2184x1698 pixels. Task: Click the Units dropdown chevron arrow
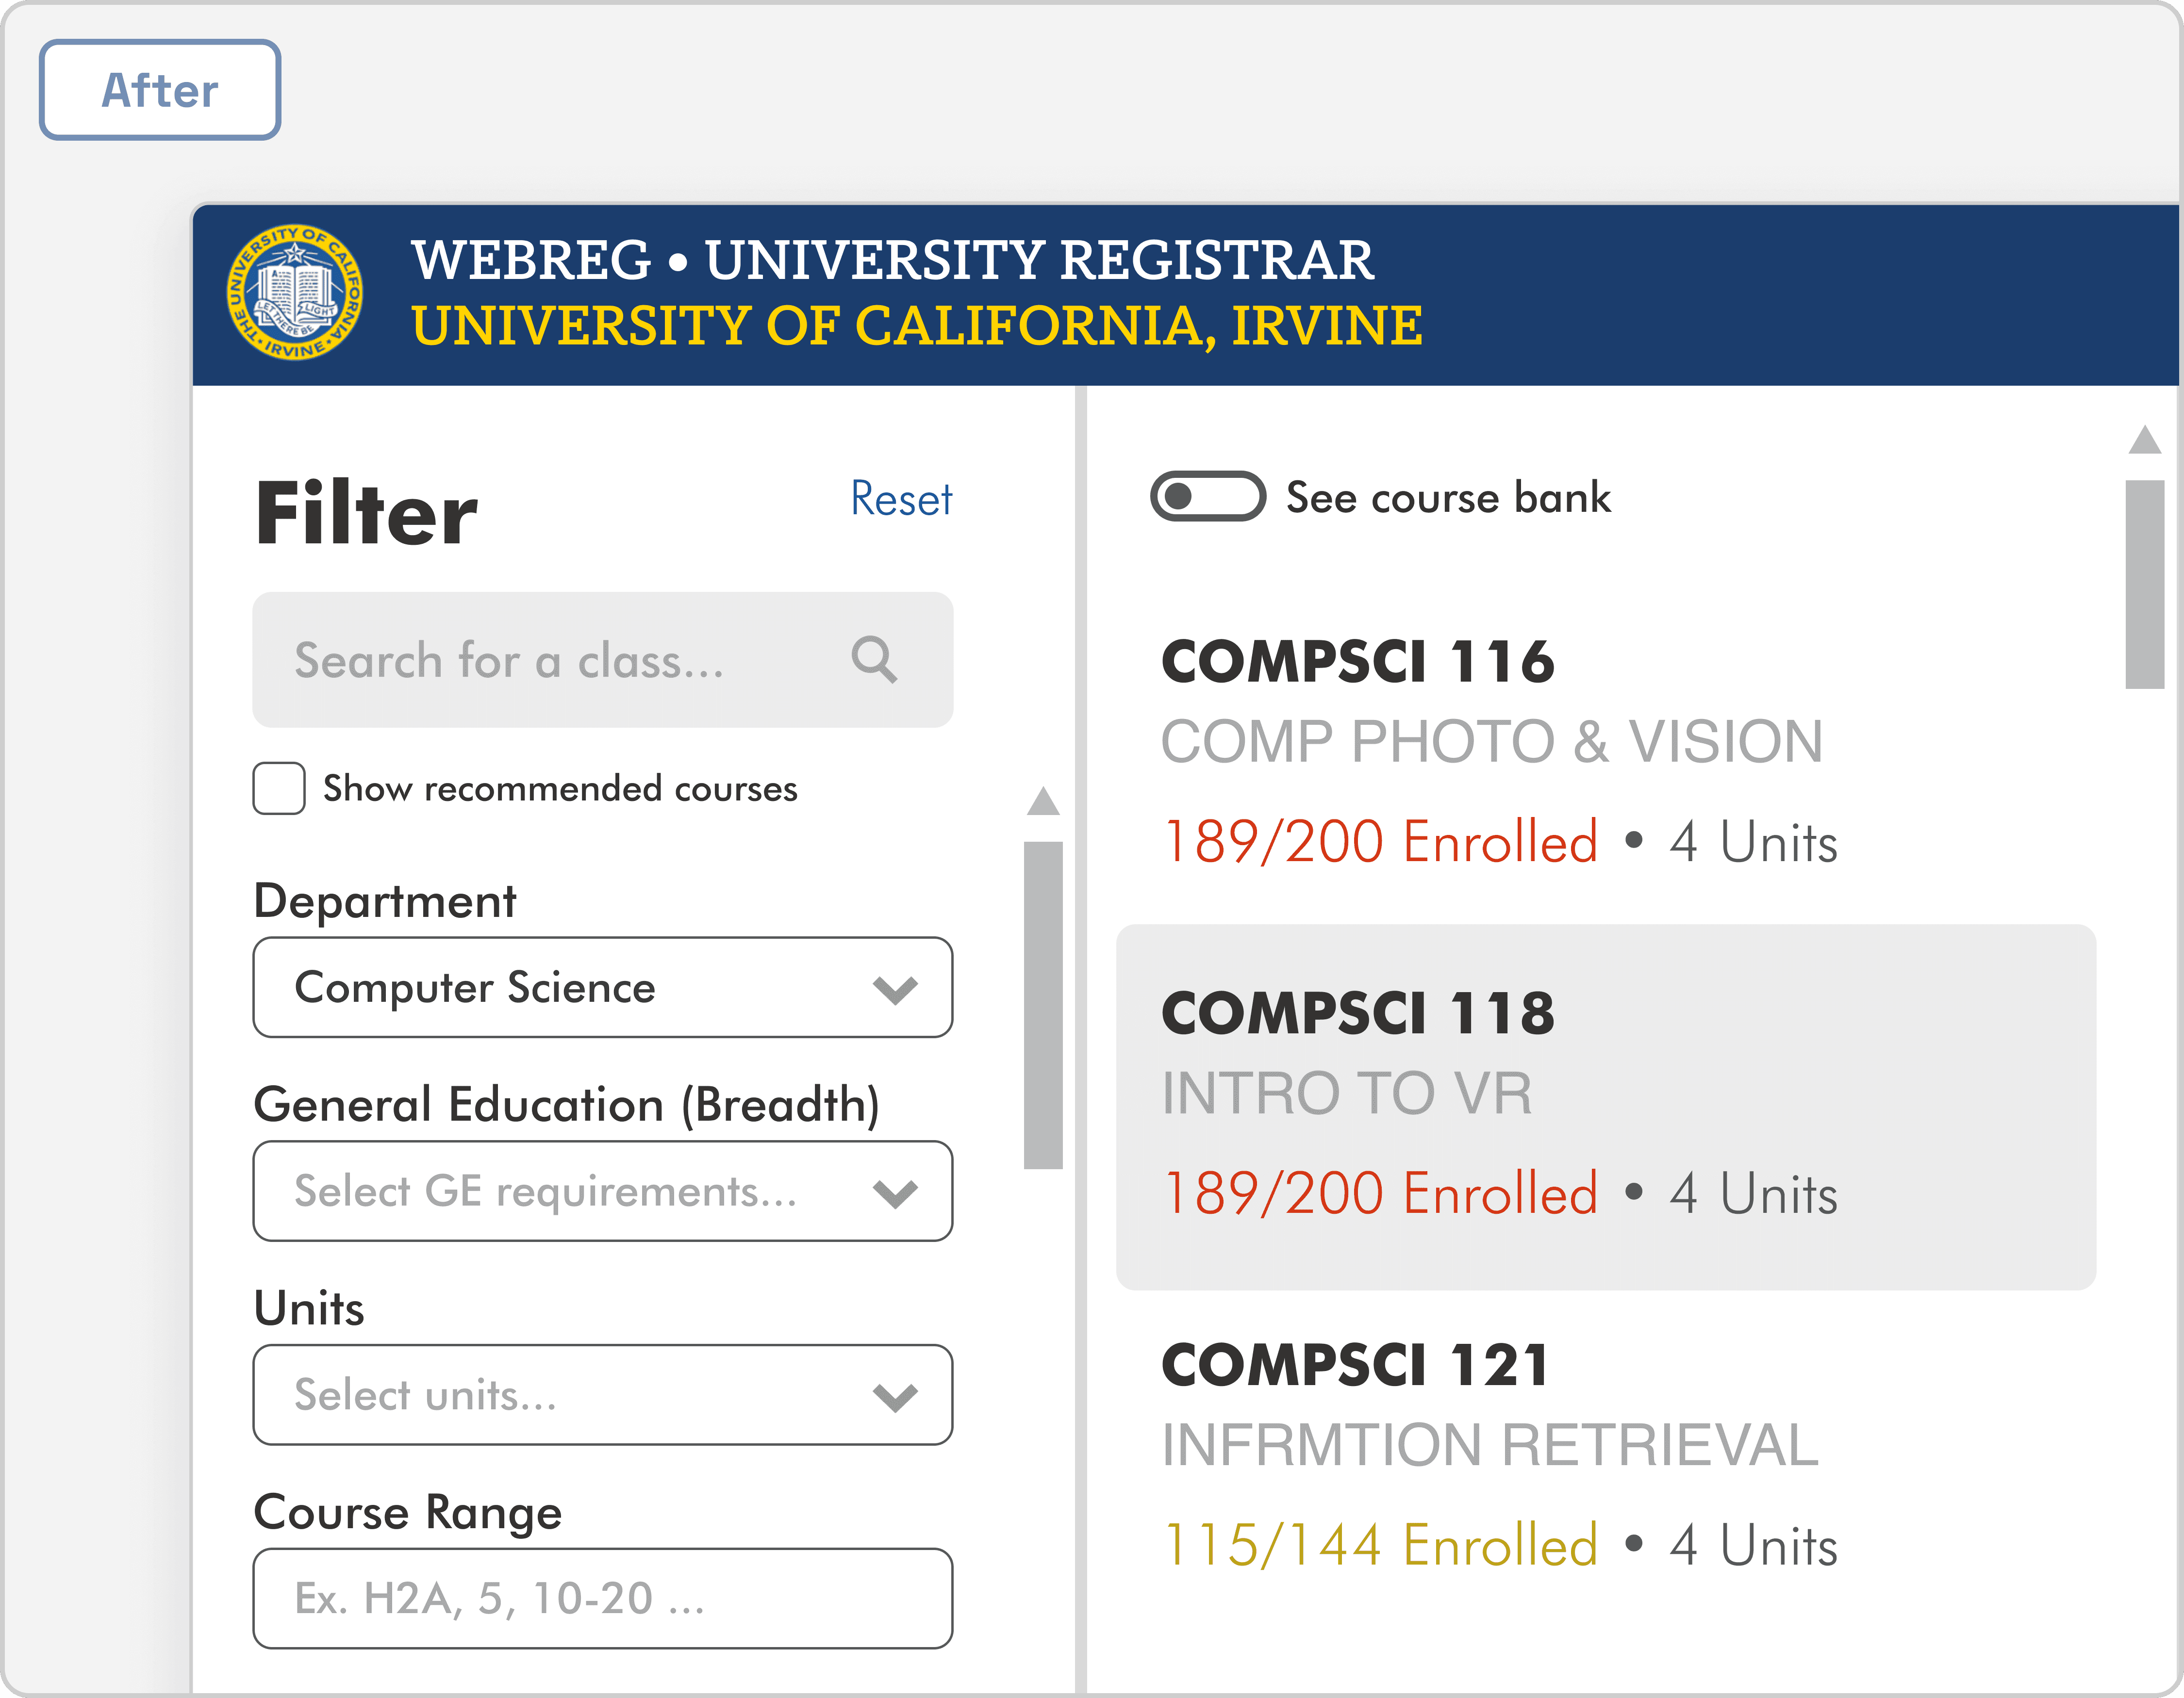(x=895, y=1397)
